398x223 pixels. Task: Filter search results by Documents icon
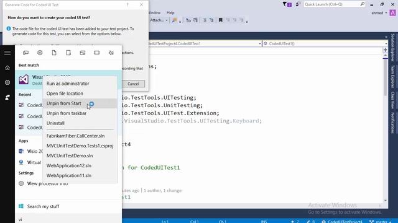pyautogui.click(x=54, y=53)
